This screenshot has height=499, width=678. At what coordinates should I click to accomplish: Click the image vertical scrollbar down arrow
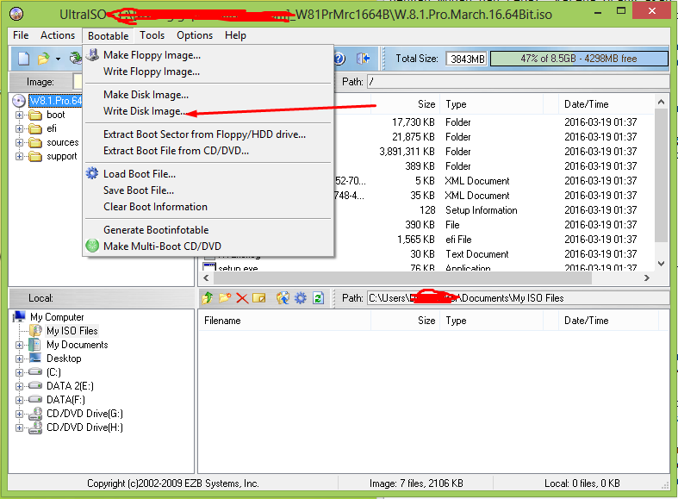coord(661,264)
